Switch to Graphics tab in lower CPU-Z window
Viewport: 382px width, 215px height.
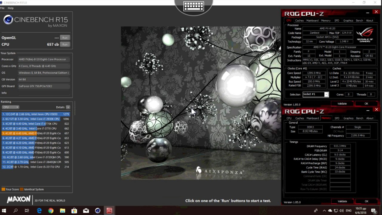point(348,118)
